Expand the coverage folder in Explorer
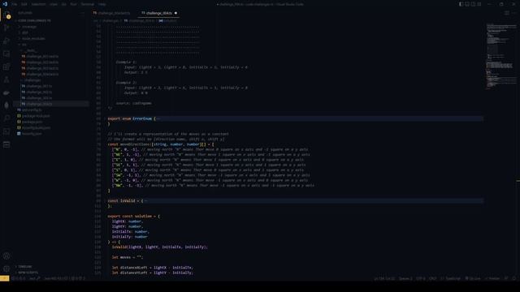The width and height of the screenshot is (520, 292). tap(29, 27)
